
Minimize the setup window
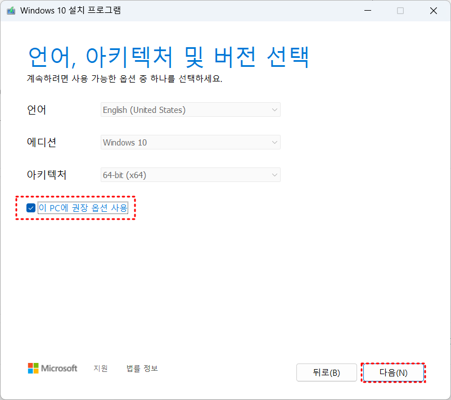coord(368,11)
